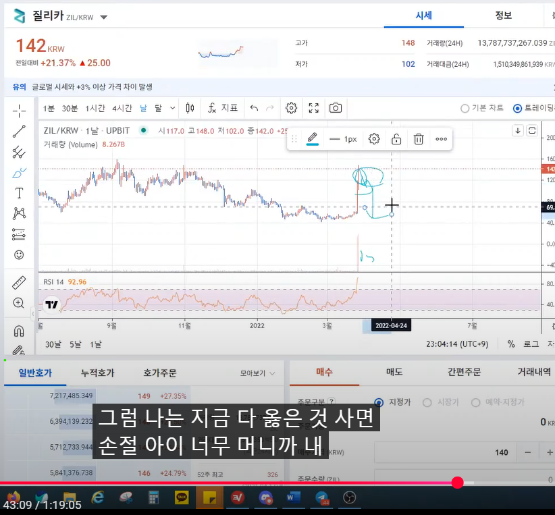The width and height of the screenshot is (555, 515).
Task: Switch to 매도 sell tab
Action: [x=394, y=372]
